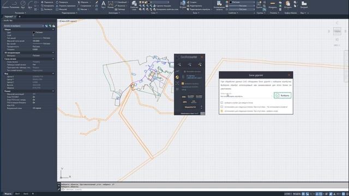Click the Растянуть (Stretch) tool

click(47, 9)
